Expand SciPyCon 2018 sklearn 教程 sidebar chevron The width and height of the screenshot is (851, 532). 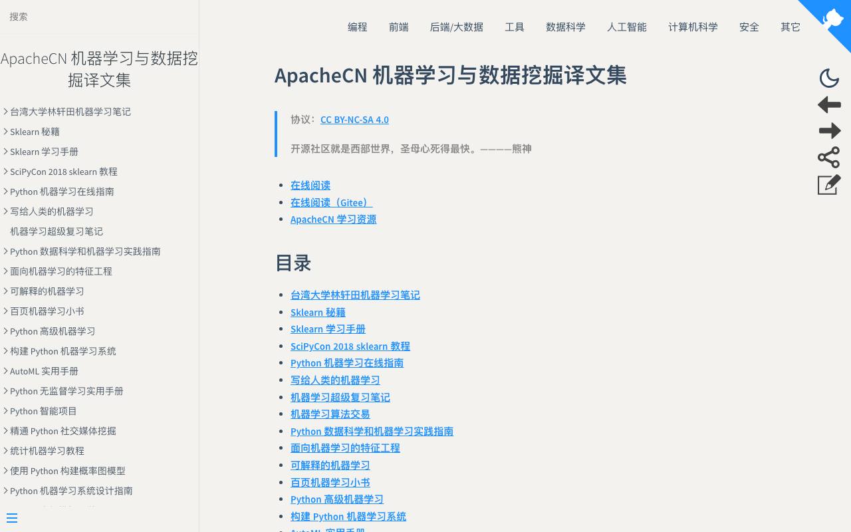coord(5,172)
